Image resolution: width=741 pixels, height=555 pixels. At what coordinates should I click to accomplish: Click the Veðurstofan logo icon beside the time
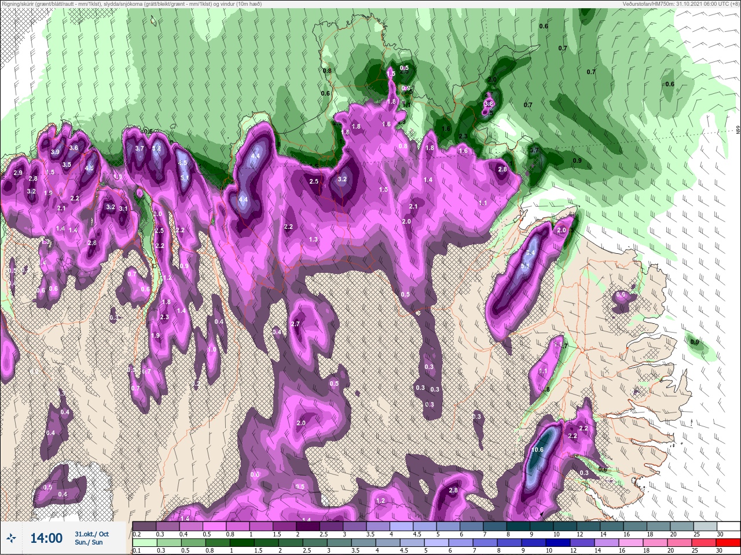click(11, 538)
